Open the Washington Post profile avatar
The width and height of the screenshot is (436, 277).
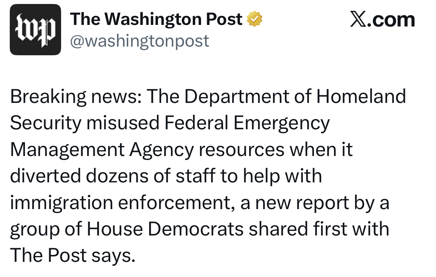(x=35, y=30)
